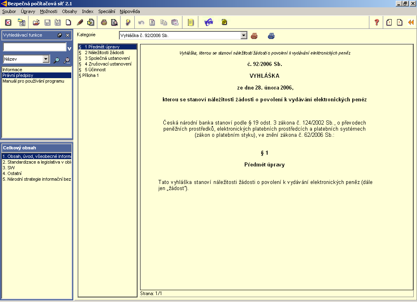Image resolution: width=417 pixels, height=302 pixels.
Task: Select '2. Standardizace a legislativa' chapter
Action: coord(37,162)
